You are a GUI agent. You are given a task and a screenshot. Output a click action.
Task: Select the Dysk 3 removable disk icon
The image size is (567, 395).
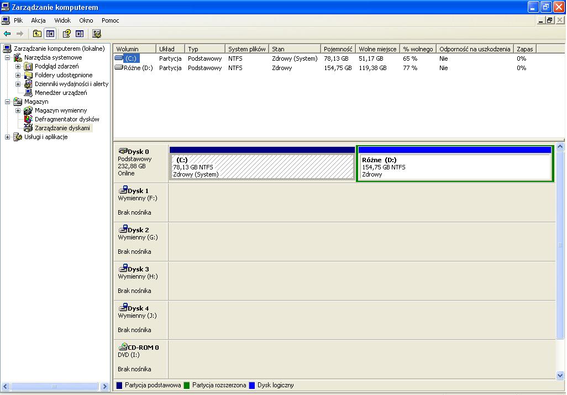coord(123,268)
